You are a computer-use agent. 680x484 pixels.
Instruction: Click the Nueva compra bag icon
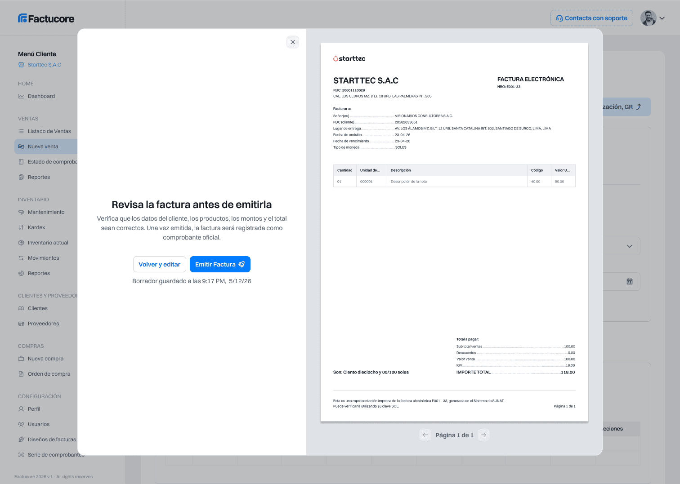[21, 359]
